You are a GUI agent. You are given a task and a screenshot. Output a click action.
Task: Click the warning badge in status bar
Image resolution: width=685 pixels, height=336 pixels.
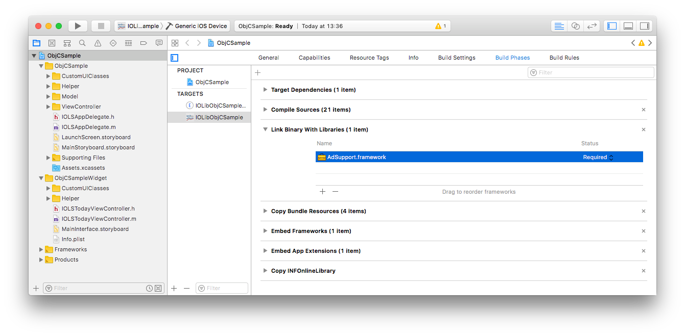tap(440, 26)
